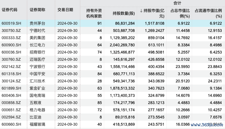This screenshot has width=225, height=129.
Task: Select the 福耀玻璃 name cell
Action: (x=37, y=124)
